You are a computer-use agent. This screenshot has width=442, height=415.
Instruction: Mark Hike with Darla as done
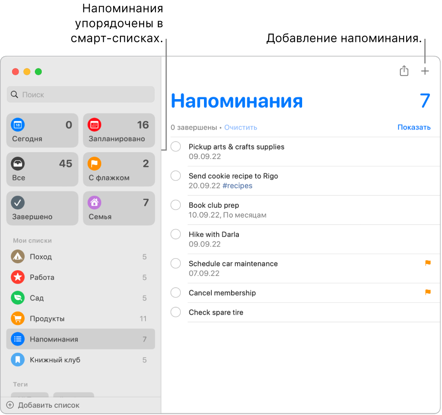pos(176,234)
